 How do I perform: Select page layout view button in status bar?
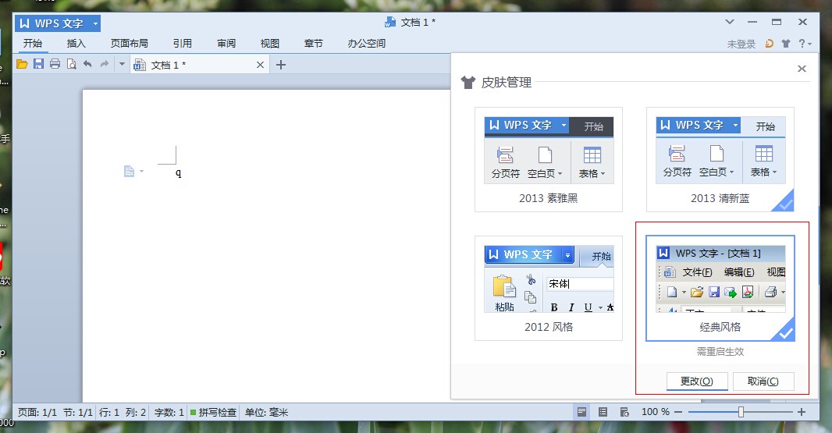pos(581,412)
